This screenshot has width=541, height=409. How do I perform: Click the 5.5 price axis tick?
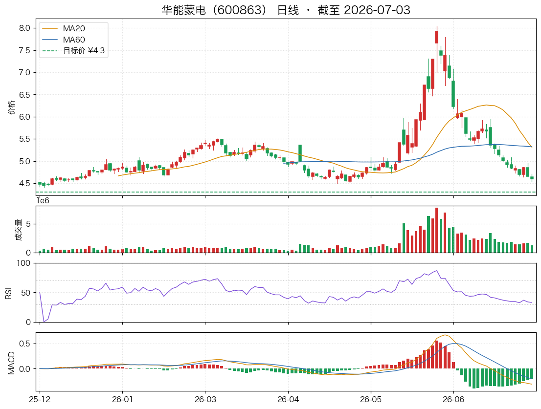pyautogui.click(x=25, y=139)
